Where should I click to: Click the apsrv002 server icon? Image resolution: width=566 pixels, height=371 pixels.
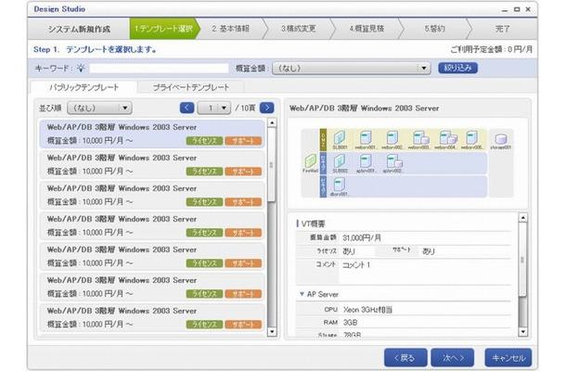pyautogui.click(x=393, y=161)
